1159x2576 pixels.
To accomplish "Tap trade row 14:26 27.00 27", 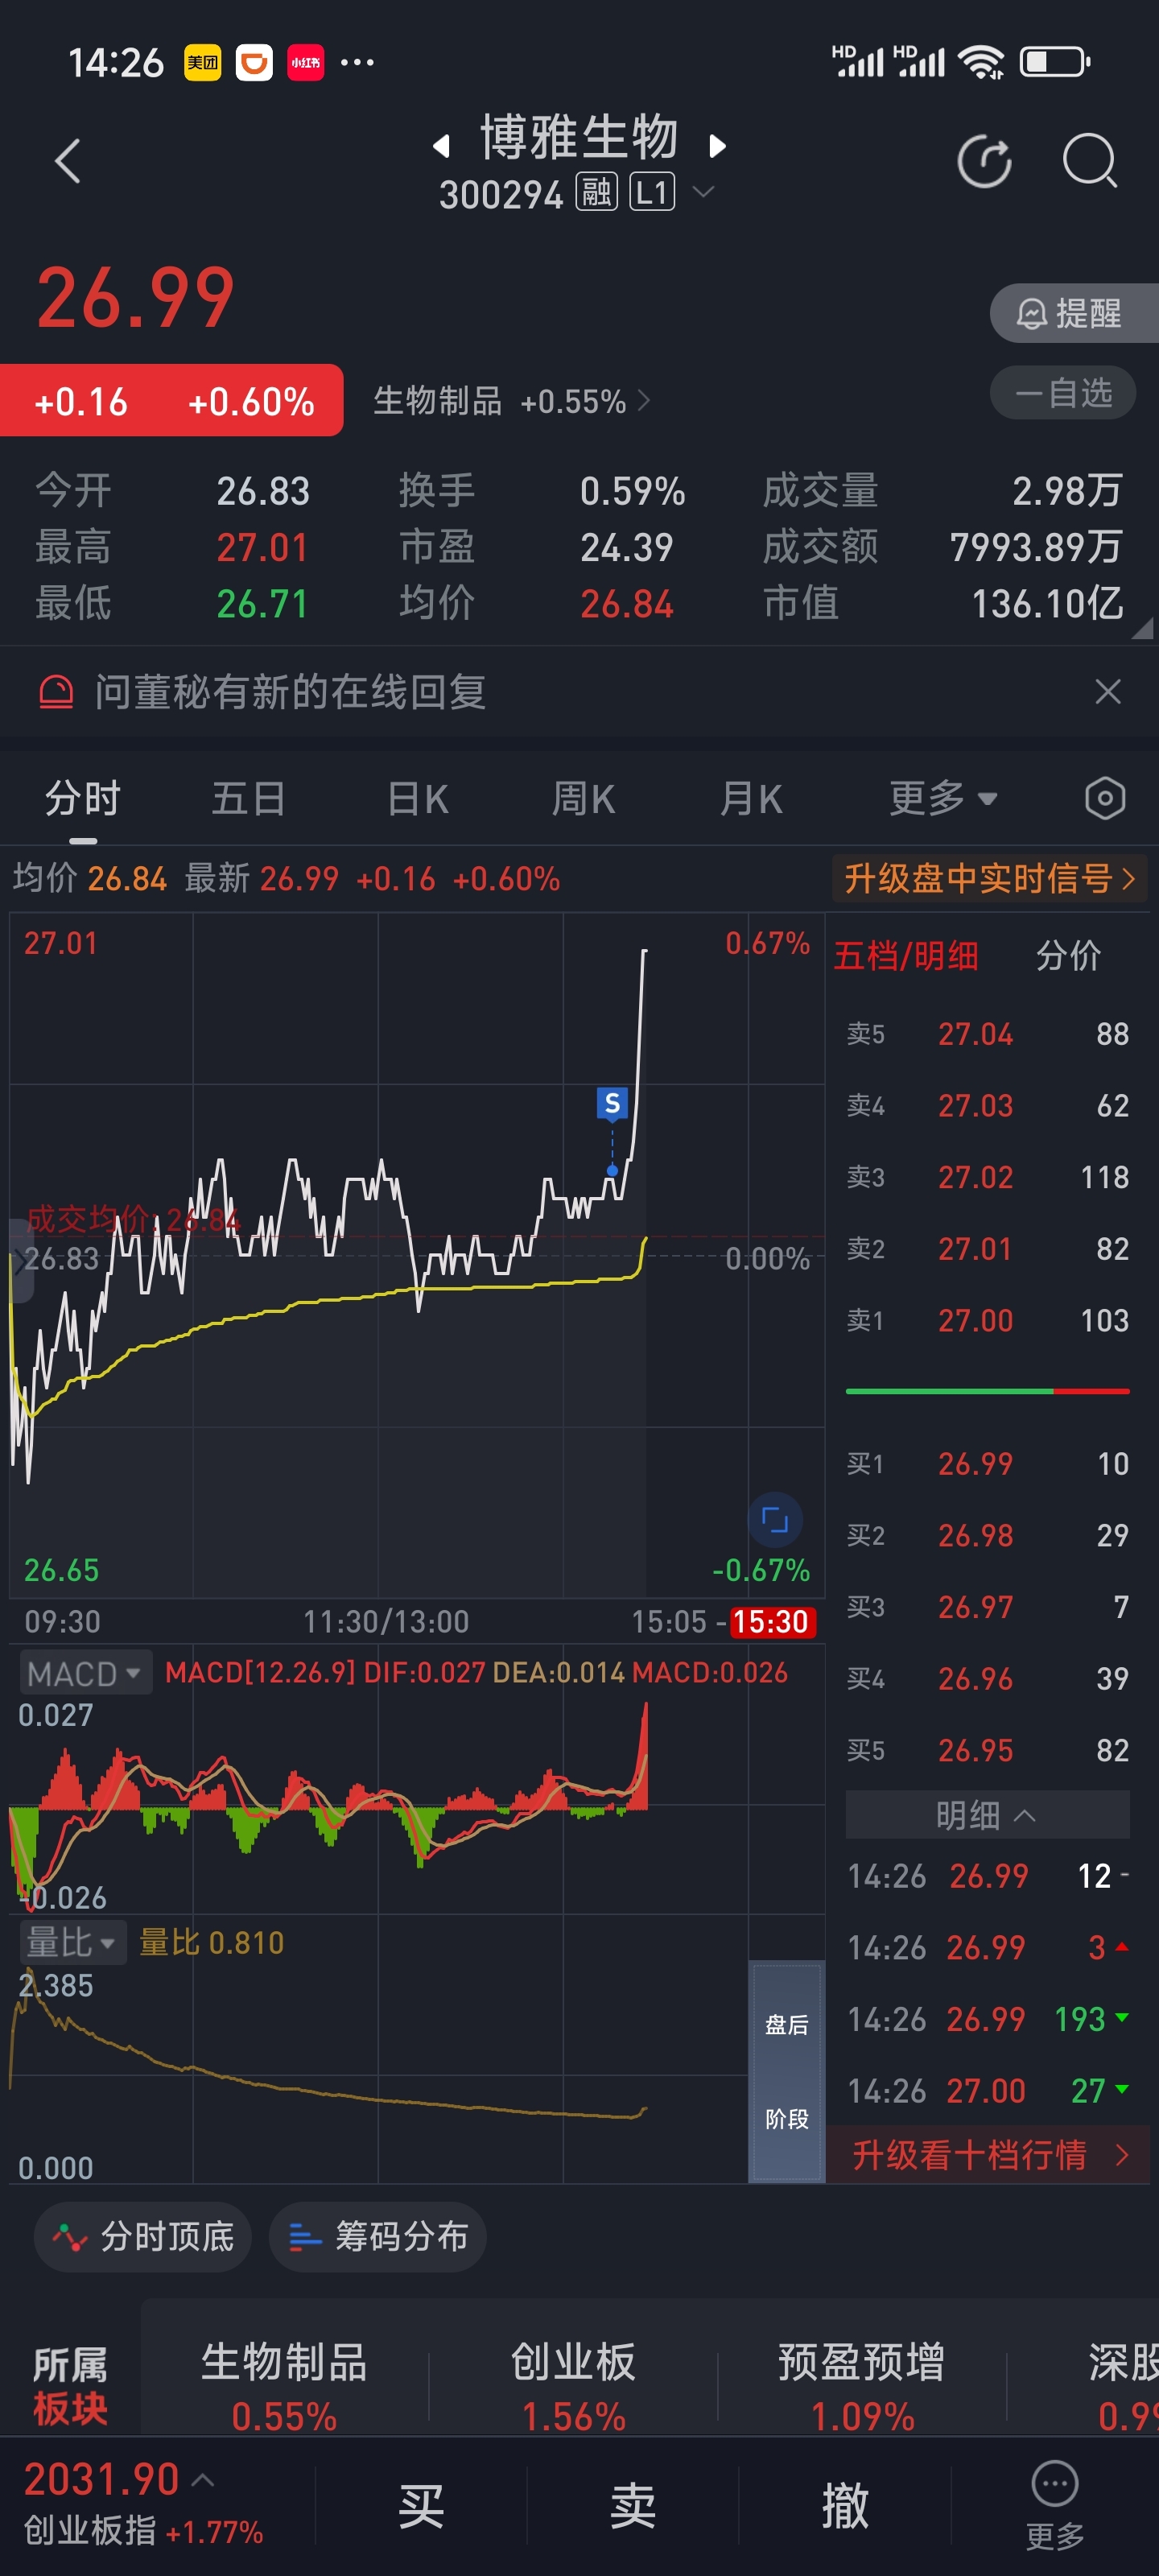I will click(x=988, y=2091).
